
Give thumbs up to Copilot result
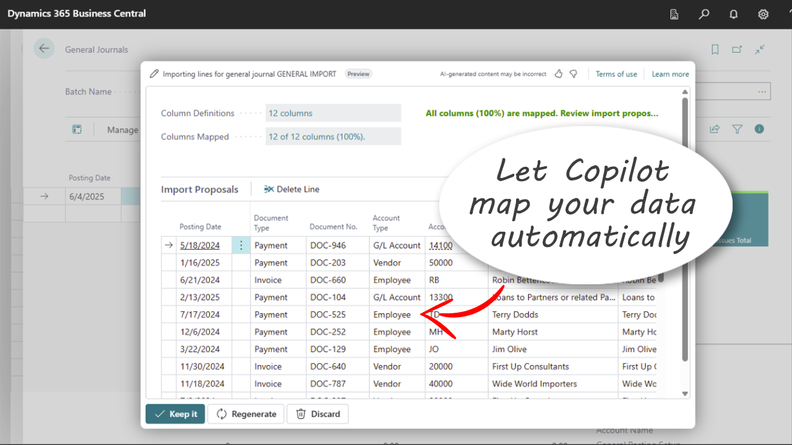[x=559, y=74]
